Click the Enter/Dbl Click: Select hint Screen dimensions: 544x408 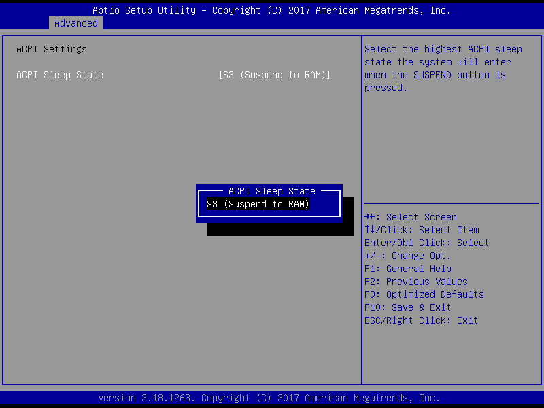(x=426, y=243)
